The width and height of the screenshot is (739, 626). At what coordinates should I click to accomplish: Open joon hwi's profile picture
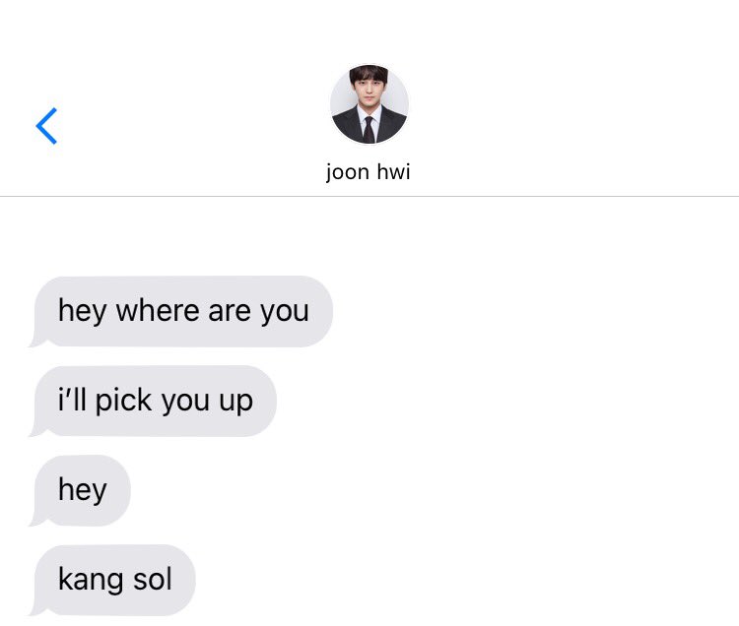[x=369, y=104]
